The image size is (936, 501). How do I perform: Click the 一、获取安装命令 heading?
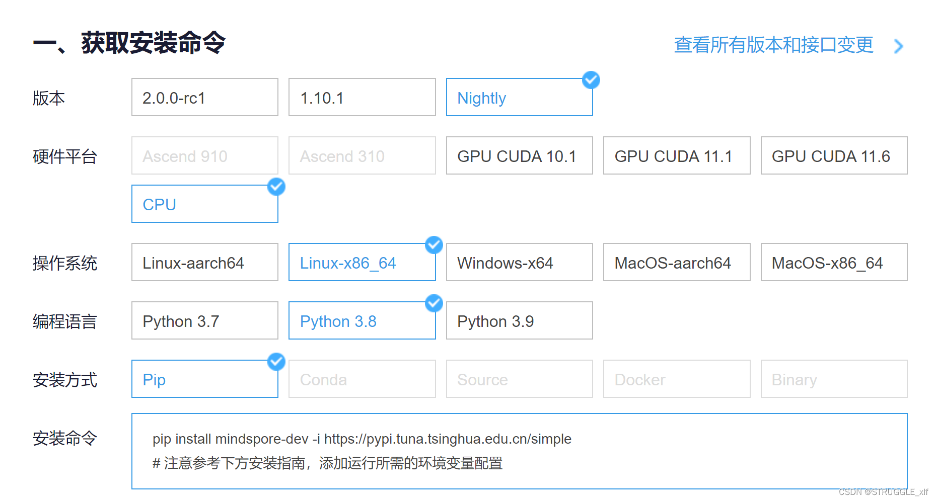click(x=129, y=43)
